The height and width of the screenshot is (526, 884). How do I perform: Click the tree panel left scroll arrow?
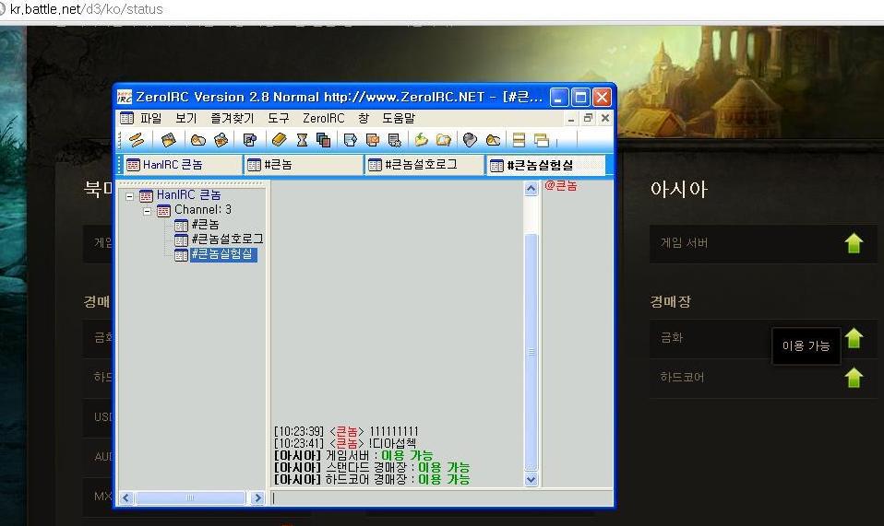coord(126,497)
